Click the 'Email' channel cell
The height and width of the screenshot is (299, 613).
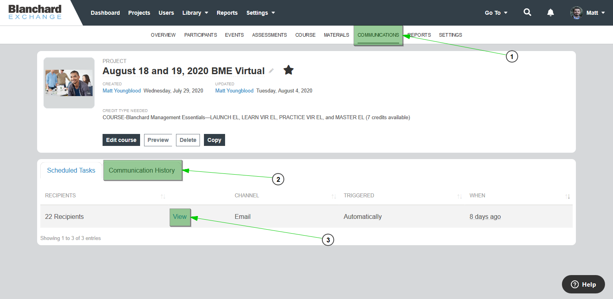[x=243, y=216]
